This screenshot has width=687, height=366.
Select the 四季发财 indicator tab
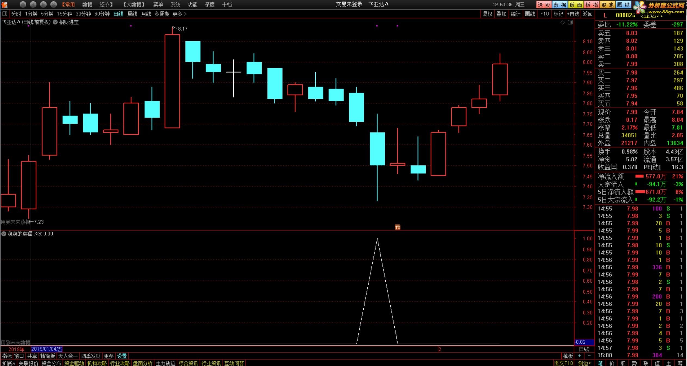pos(91,356)
